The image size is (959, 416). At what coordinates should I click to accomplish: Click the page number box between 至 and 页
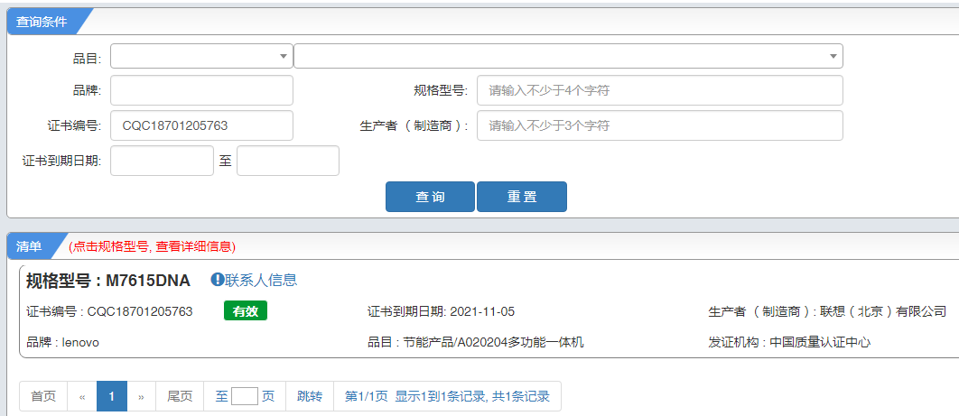coord(245,396)
